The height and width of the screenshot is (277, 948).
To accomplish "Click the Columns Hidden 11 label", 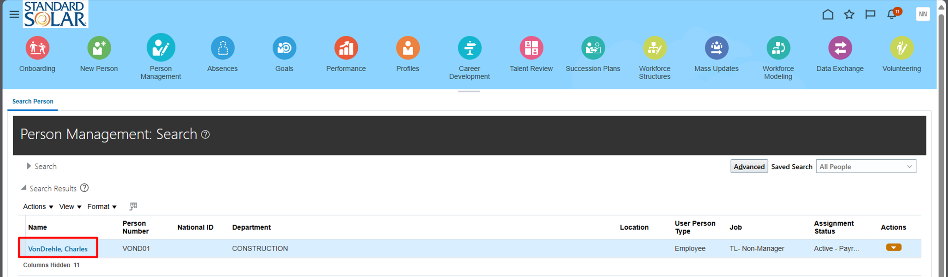I will pyautogui.click(x=51, y=265).
